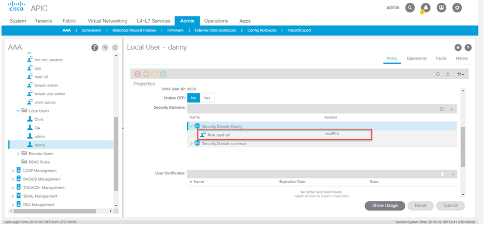Image resolution: width=485 pixels, height=227 pixels.
Task: Open Import/Export submenu
Action: [x=299, y=30]
